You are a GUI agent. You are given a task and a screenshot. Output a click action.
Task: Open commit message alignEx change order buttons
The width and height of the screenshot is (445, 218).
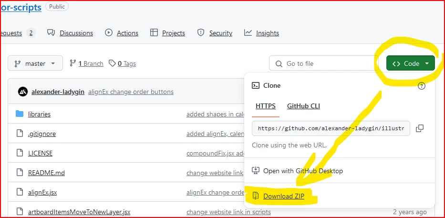[x=131, y=92]
